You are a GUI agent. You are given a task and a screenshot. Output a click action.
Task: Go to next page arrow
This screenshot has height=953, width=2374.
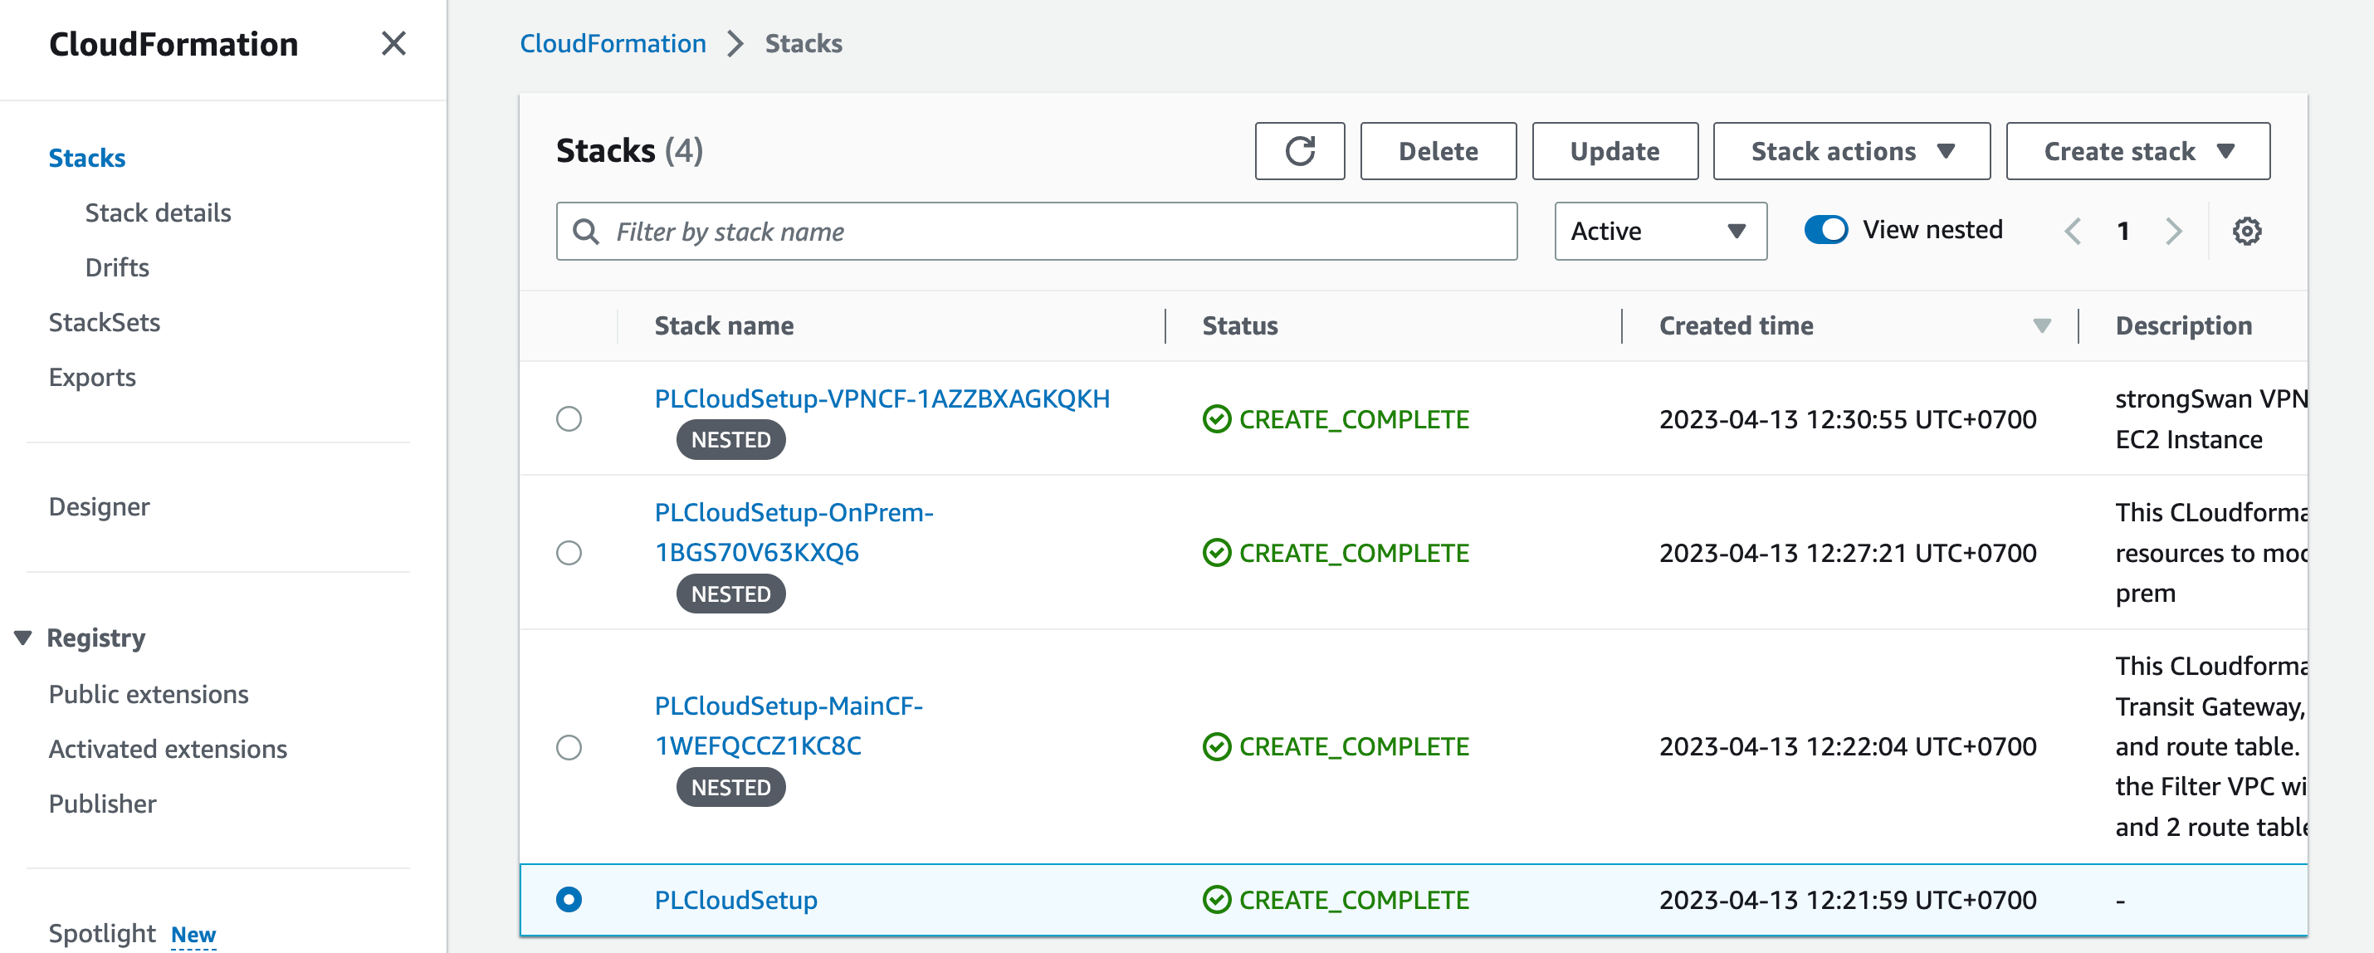2173,232
